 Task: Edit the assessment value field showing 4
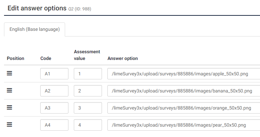(x=88, y=125)
